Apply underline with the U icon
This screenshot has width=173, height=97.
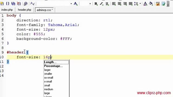click(107, 4)
